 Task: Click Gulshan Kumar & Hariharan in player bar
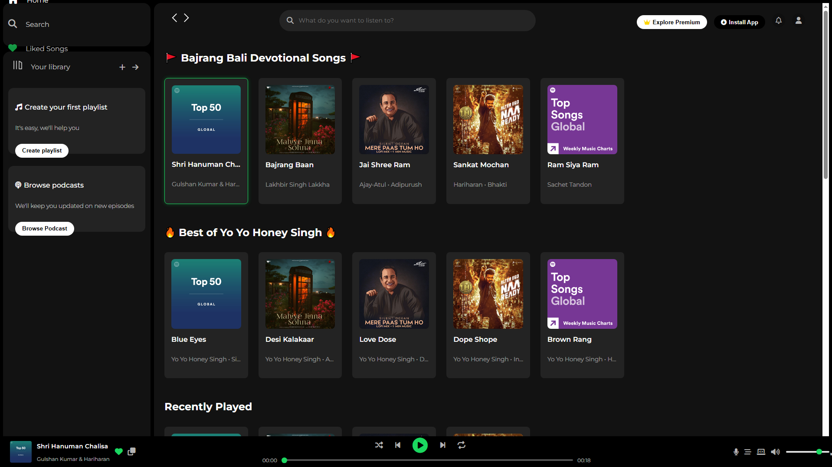[73, 459]
